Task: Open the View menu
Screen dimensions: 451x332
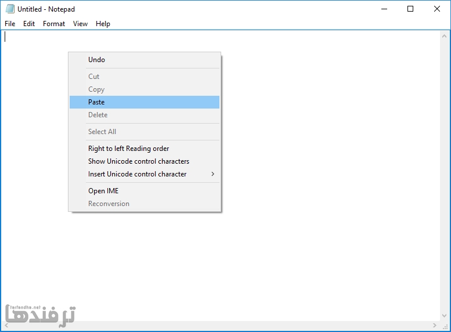Action: [80, 24]
